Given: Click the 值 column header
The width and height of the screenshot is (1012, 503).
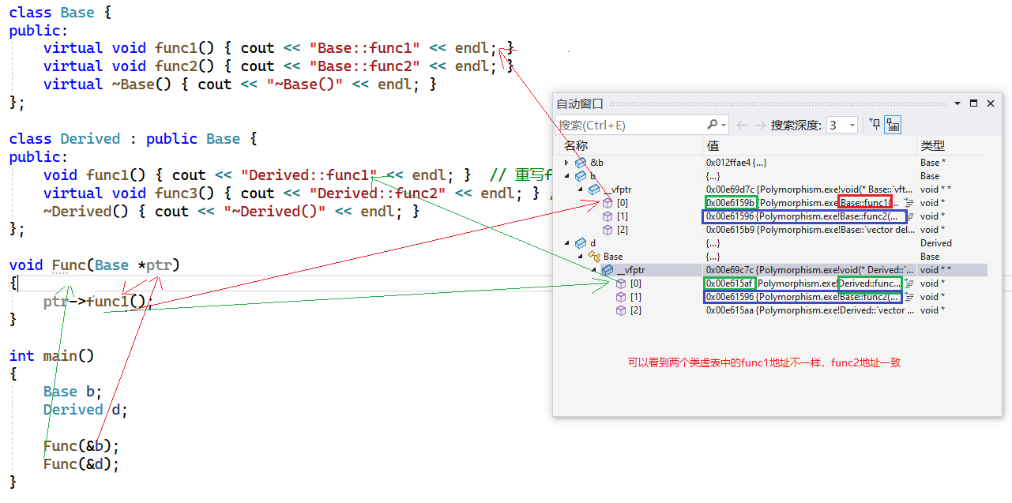Looking at the screenshot, I should tap(811, 146).
